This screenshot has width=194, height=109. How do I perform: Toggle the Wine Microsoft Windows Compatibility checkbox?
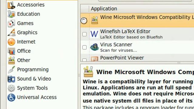[84, 21]
